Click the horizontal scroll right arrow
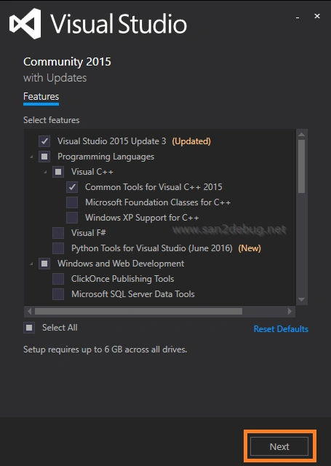Image resolution: width=331 pixels, height=466 pixels. click(x=290, y=311)
